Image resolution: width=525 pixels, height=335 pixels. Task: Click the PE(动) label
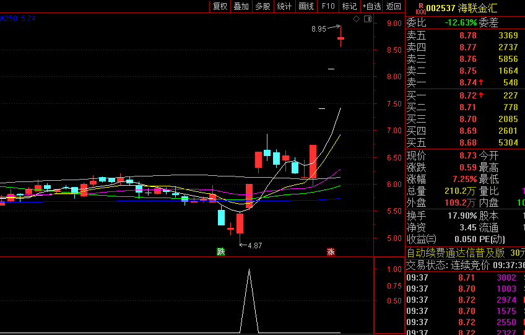(492, 239)
